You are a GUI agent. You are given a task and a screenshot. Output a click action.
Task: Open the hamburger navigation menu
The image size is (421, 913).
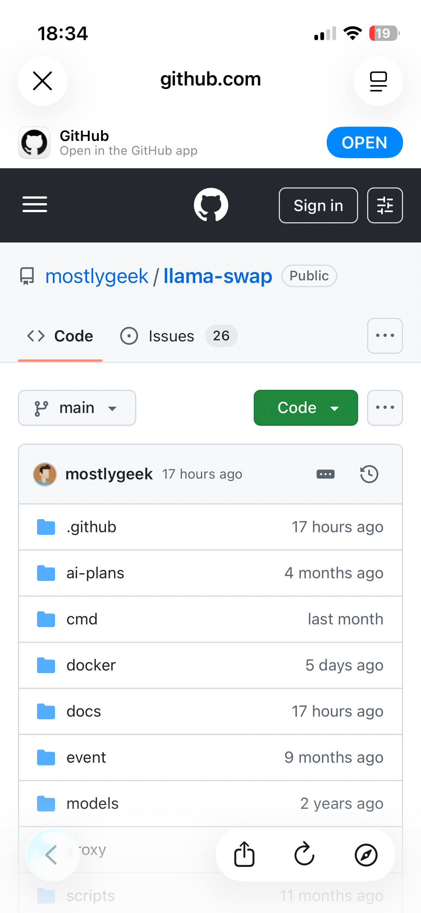35,205
